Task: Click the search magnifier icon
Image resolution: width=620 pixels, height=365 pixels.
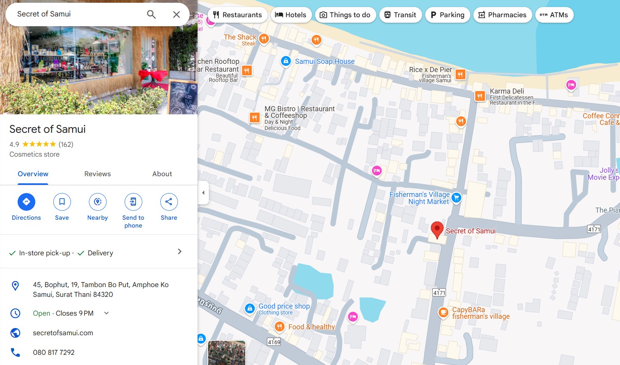Action: [151, 14]
